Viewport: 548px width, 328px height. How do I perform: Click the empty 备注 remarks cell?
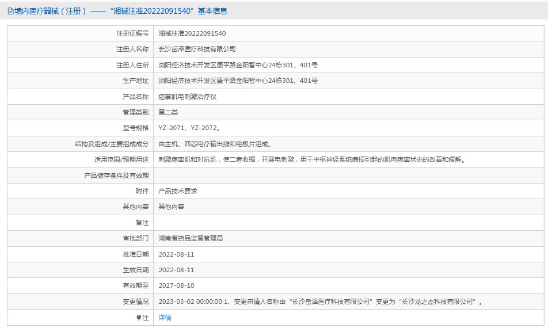coord(345,223)
